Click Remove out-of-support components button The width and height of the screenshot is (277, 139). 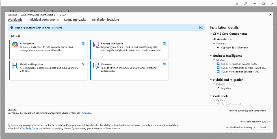click(x=247, y=111)
